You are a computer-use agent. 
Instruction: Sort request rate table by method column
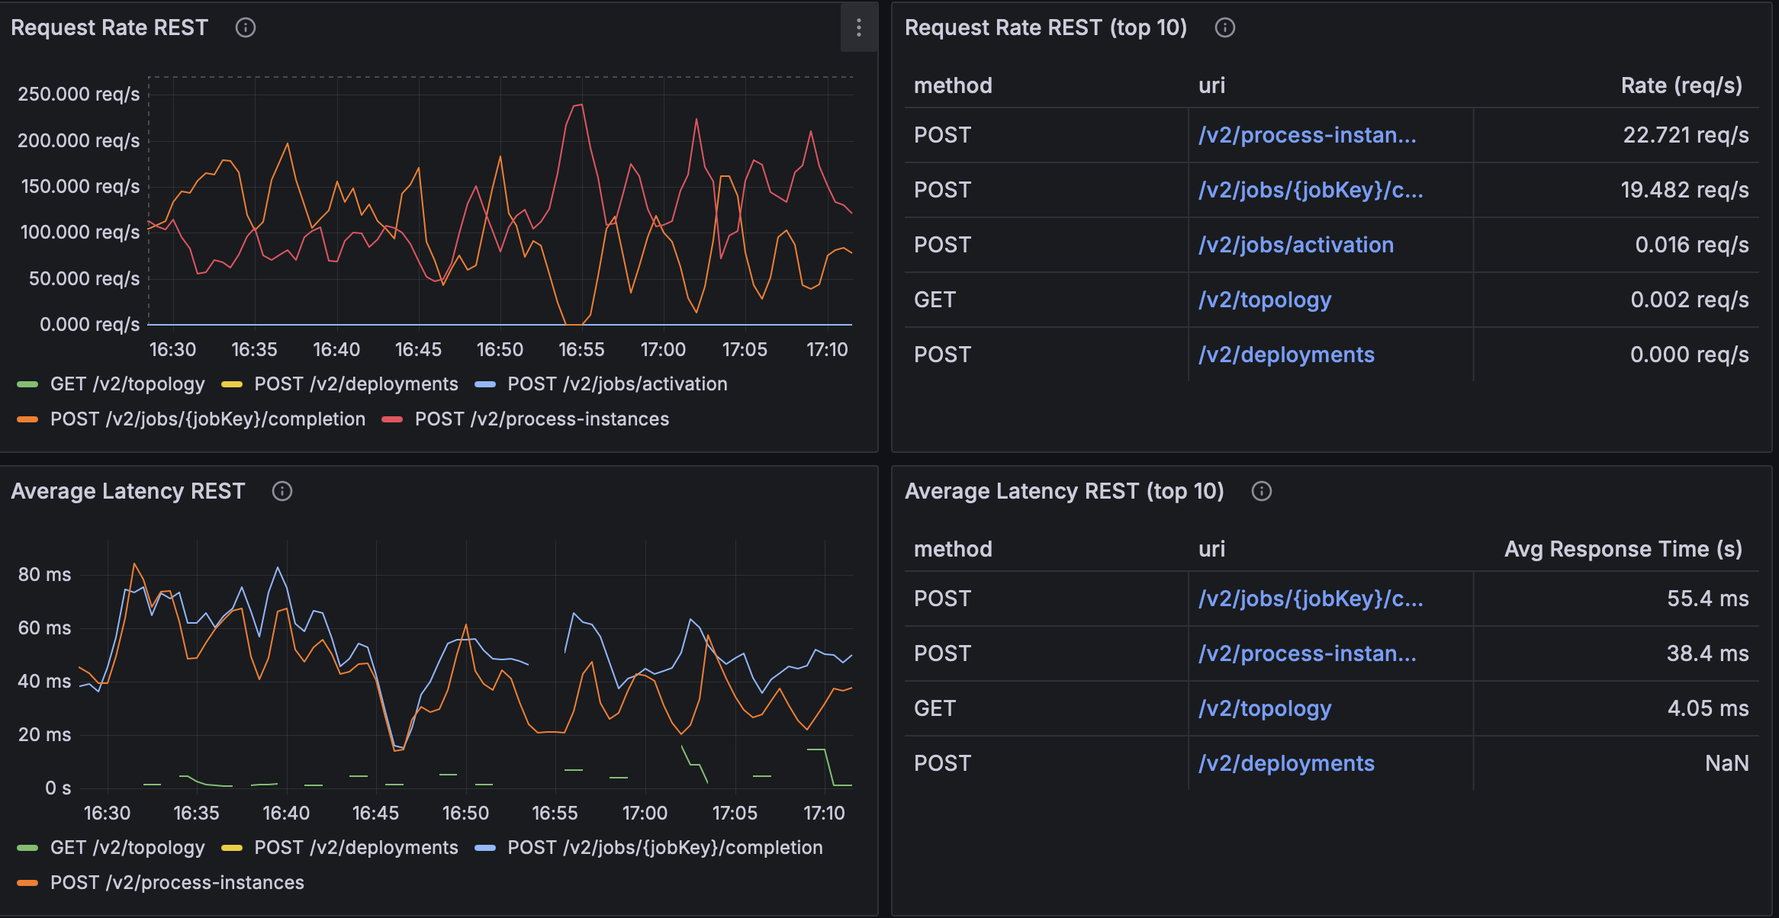(953, 85)
